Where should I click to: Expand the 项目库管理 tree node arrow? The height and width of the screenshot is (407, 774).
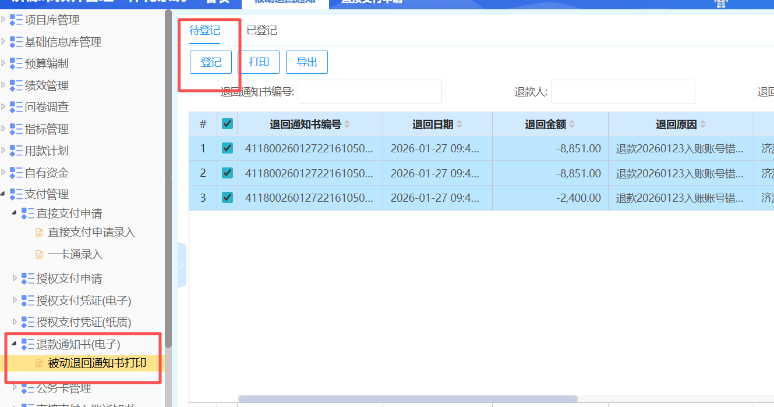[x=3, y=20]
